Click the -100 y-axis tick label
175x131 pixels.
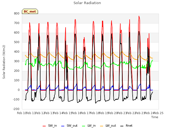click(x=16, y=99)
